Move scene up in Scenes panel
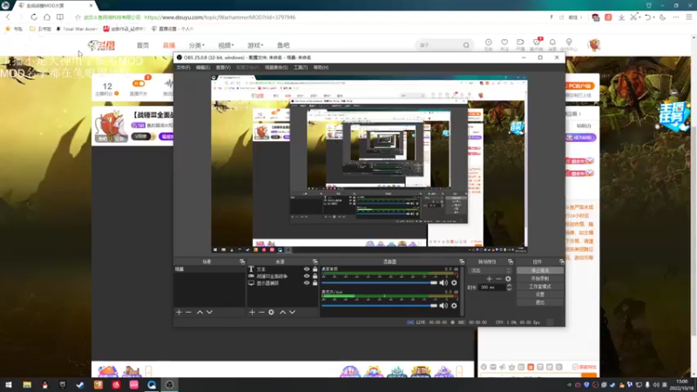Viewport: 697px width, 392px height. (200, 313)
